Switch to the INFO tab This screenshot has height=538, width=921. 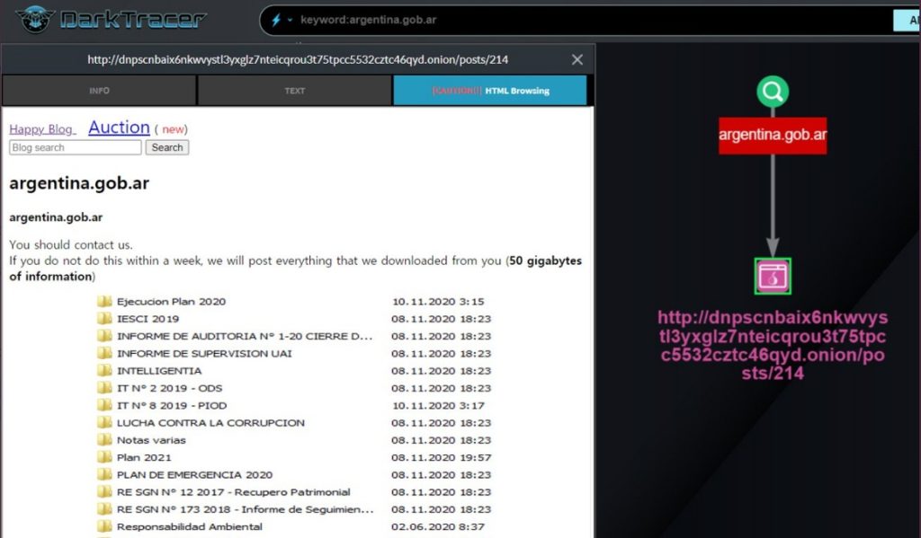pos(99,91)
